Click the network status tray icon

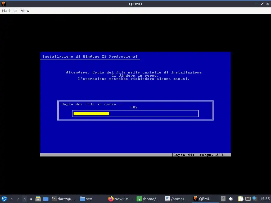pos(248,199)
